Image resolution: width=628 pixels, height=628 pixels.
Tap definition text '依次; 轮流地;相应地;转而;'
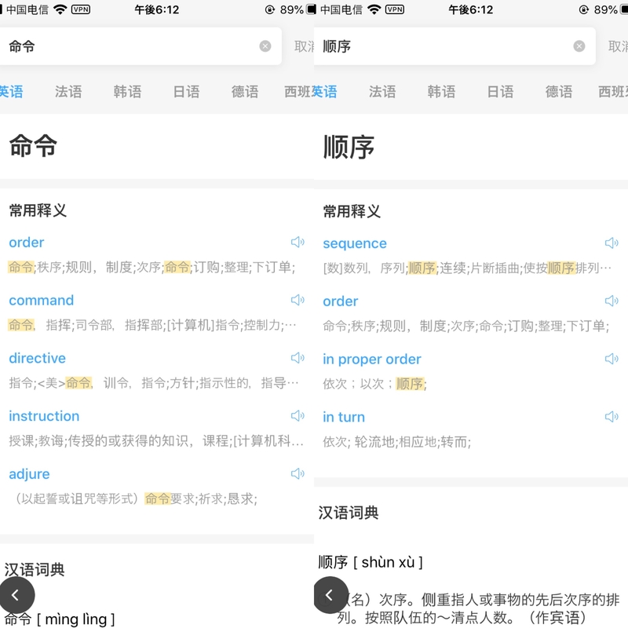[x=397, y=442]
